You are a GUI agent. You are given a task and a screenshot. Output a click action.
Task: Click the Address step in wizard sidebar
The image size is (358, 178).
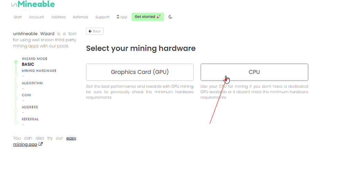30,107
